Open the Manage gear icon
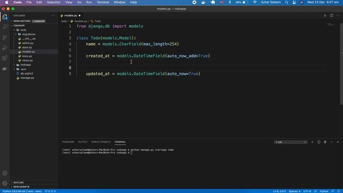 5,183
